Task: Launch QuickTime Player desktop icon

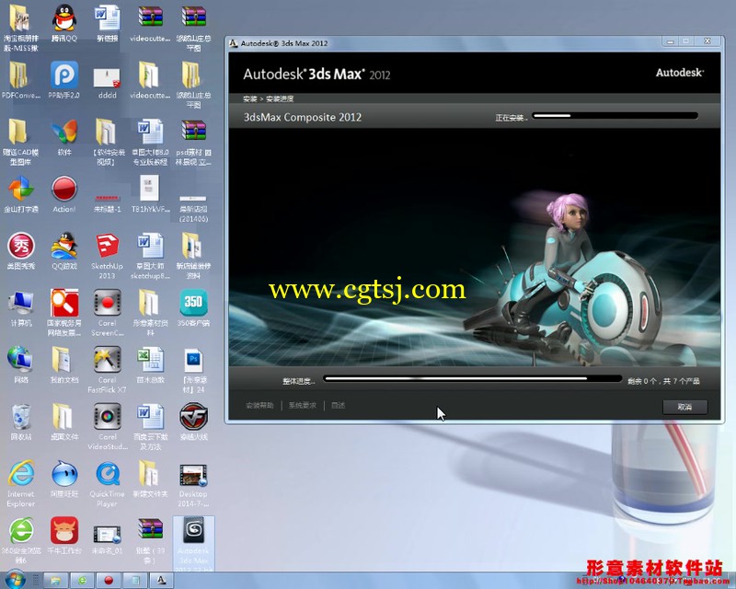Action: [107, 484]
